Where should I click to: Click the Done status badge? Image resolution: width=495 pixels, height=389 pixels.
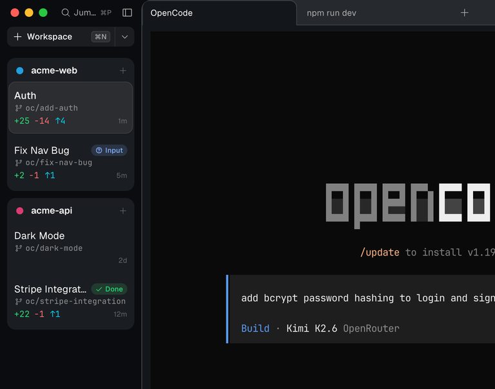pos(109,289)
